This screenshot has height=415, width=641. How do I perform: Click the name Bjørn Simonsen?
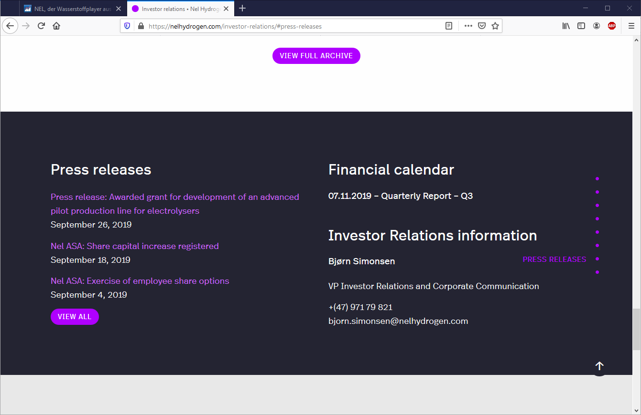362,261
